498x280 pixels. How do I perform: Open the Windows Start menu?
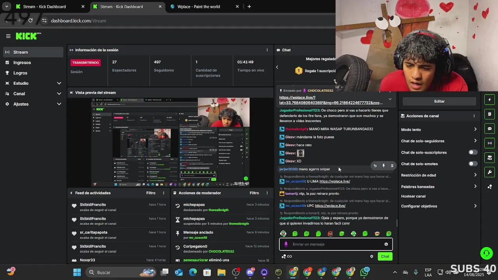coord(77,272)
